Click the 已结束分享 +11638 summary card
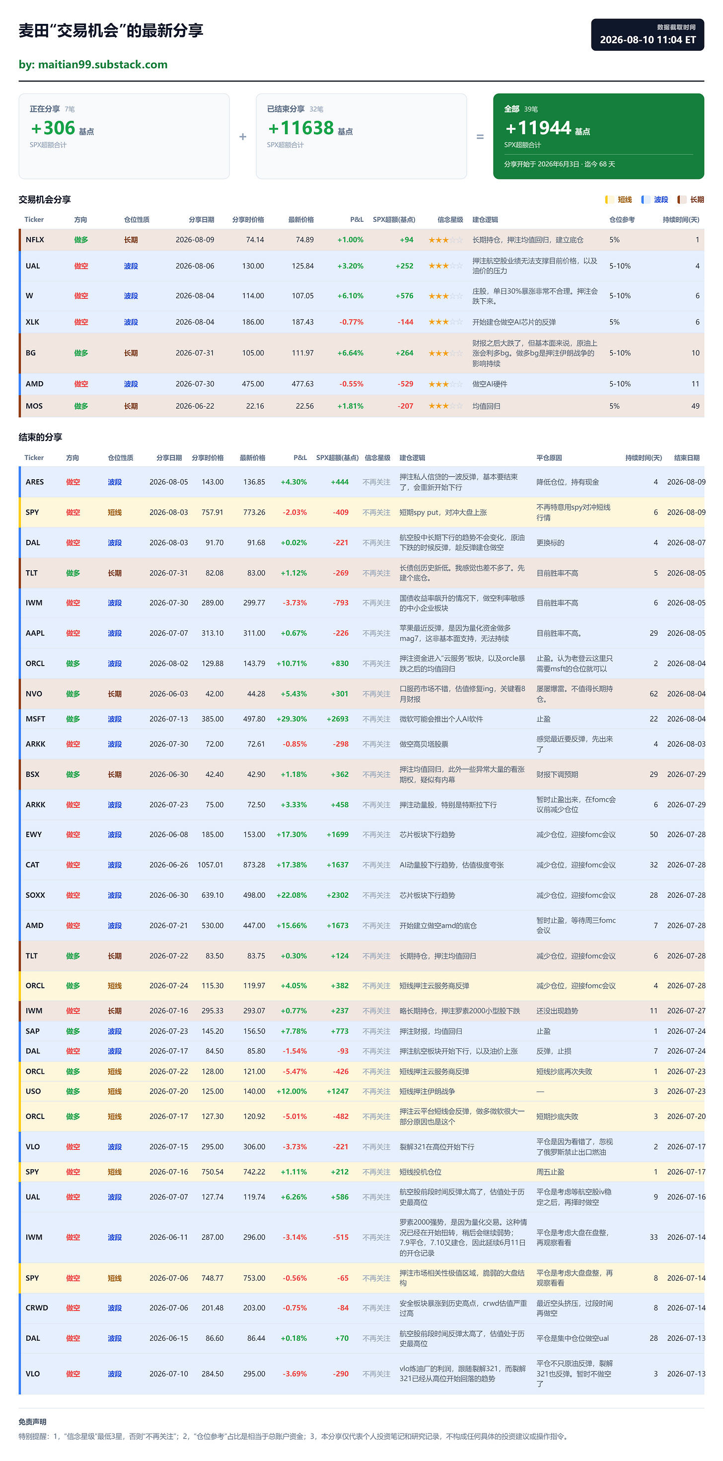 pyautogui.click(x=361, y=136)
